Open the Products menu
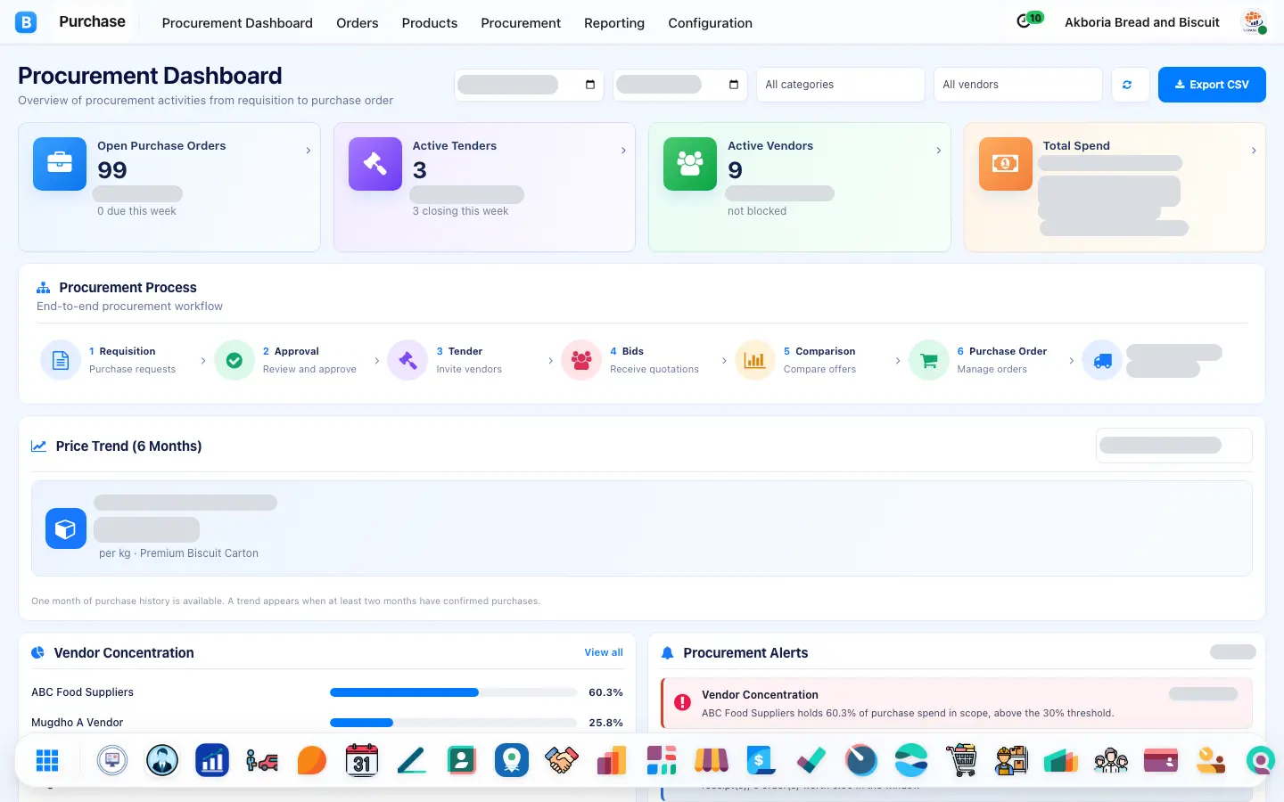Viewport: 1284px width, 802px height. [x=430, y=23]
